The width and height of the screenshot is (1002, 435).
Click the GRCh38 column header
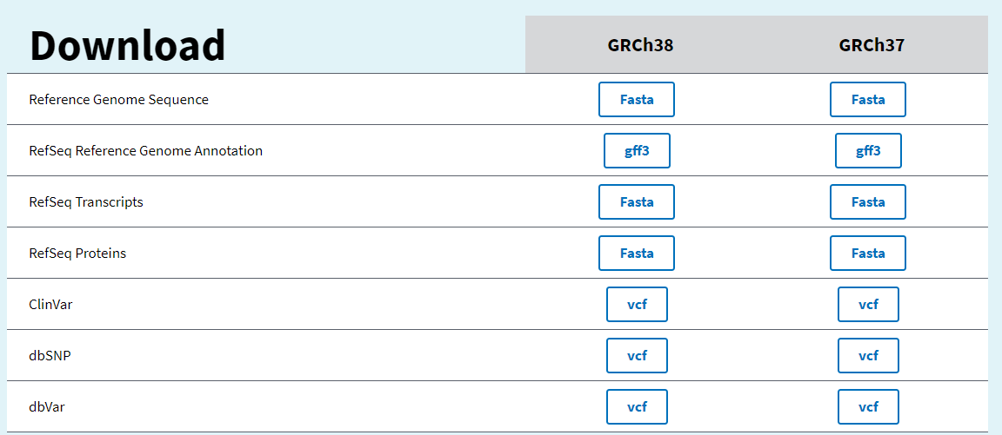pyautogui.click(x=640, y=45)
